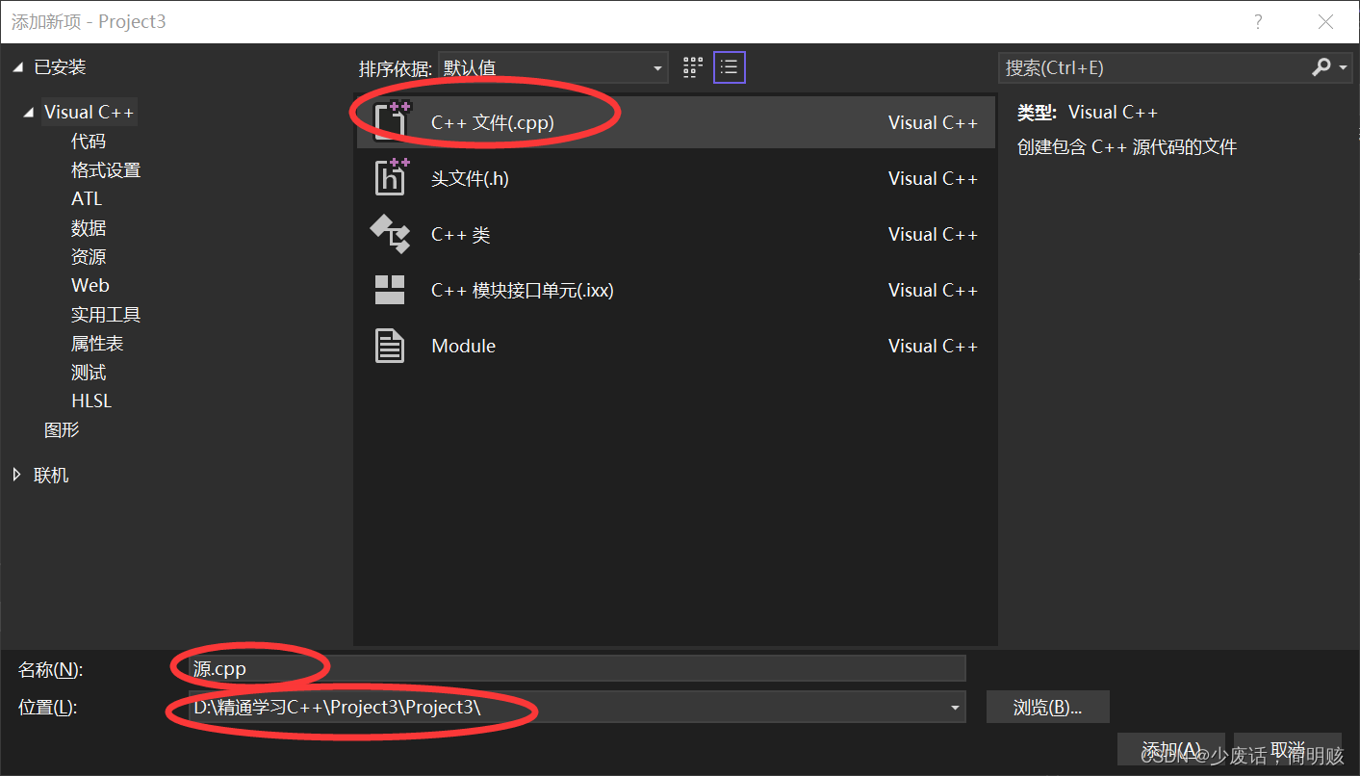This screenshot has height=776, width=1360.
Task: Select the C++ 模块接口单元(.ixx) icon
Action: [x=390, y=290]
